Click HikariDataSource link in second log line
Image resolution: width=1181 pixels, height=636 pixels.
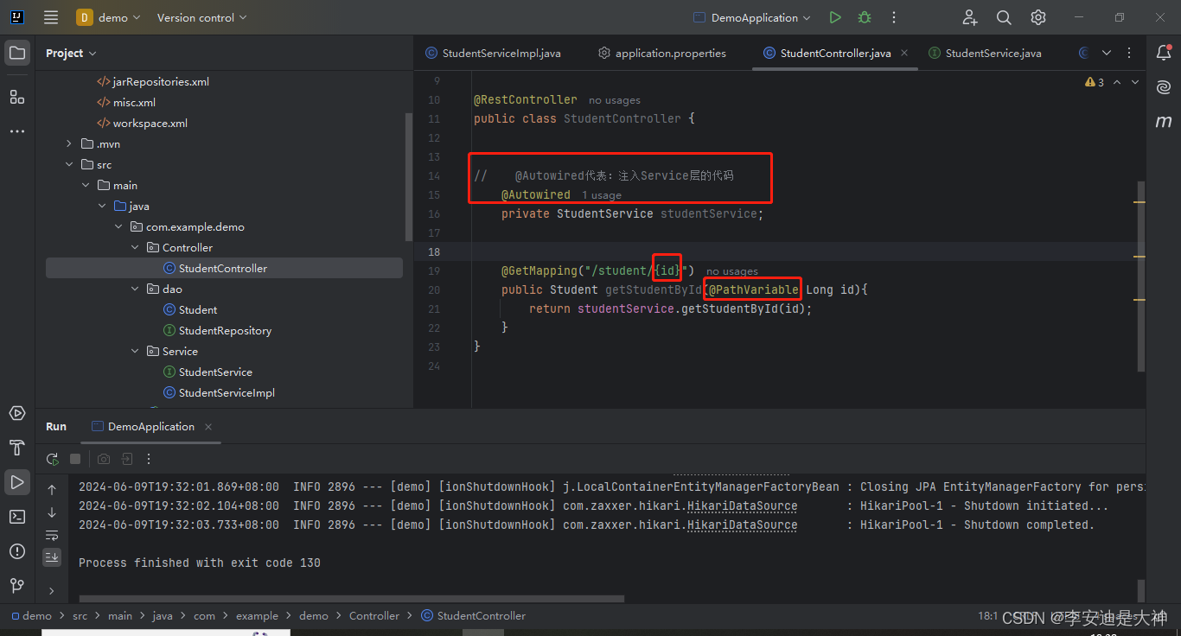742,506
